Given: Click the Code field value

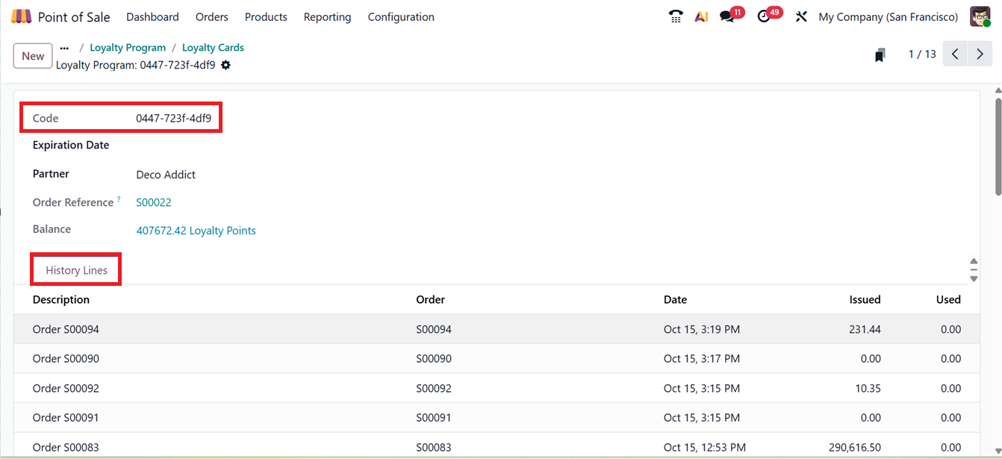Looking at the screenshot, I should pyautogui.click(x=173, y=118).
